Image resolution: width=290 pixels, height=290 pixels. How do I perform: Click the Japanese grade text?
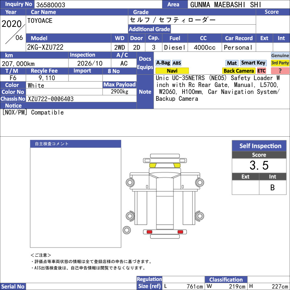coord(173,20)
